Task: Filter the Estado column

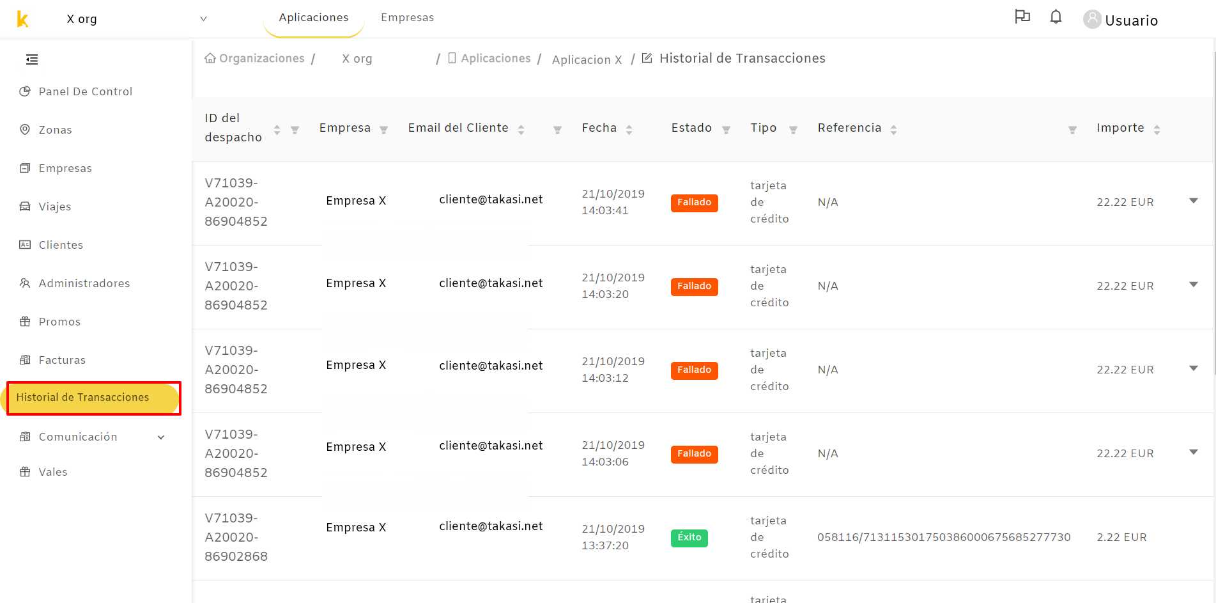Action: pyautogui.click(x=726, y=130)
